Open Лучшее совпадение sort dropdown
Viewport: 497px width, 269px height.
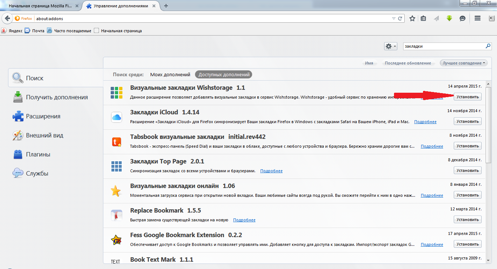pos(464,63)
